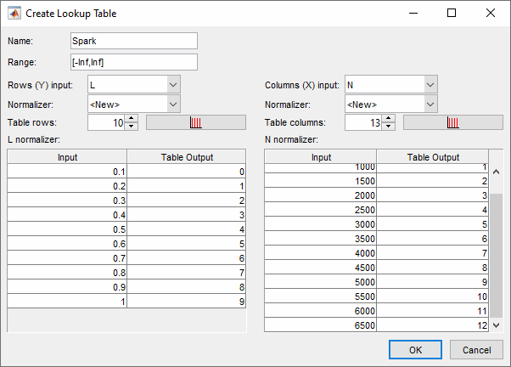Click N normalizer Input column header

click(321, 157)
